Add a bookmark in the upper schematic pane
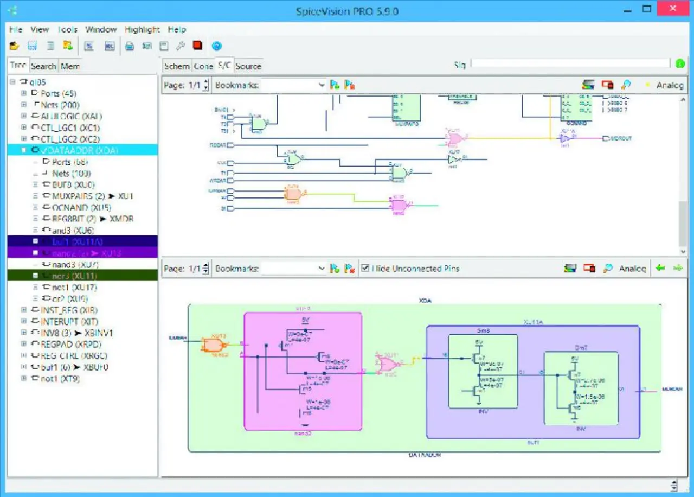The width and height of the screenshot is (694, 497). tap(335, 85)
